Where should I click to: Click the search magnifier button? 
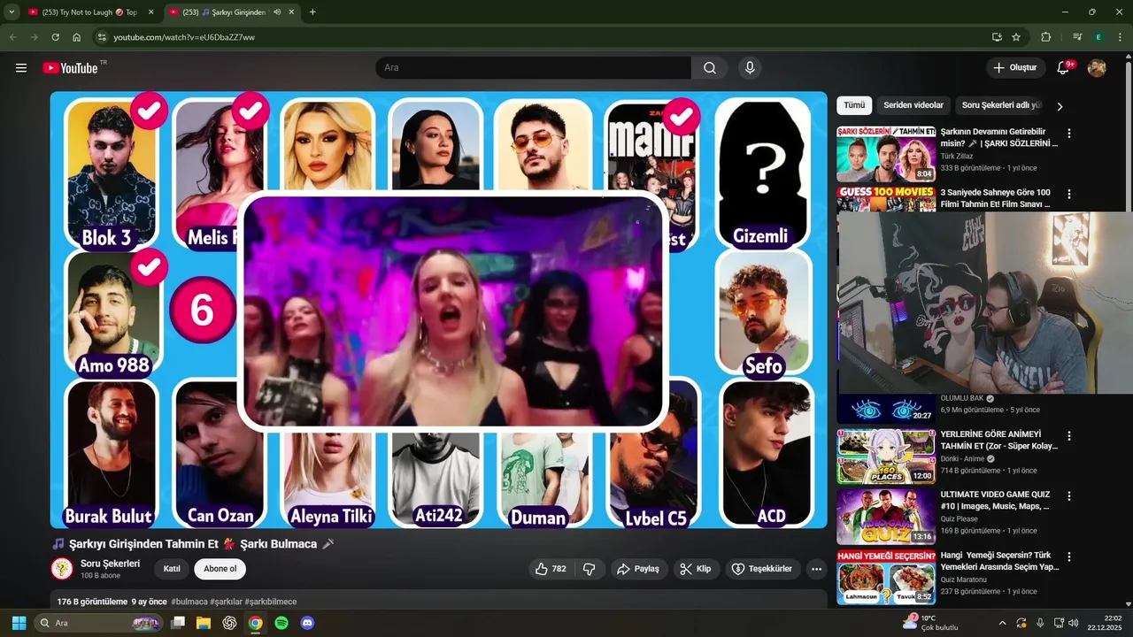click(x=710, y=68)
